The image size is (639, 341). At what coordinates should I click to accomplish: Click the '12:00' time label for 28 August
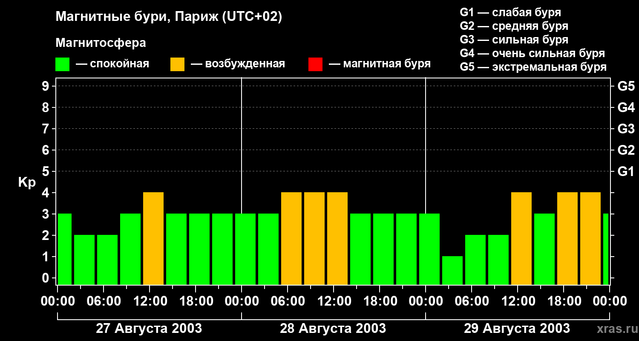coord(334,301)
